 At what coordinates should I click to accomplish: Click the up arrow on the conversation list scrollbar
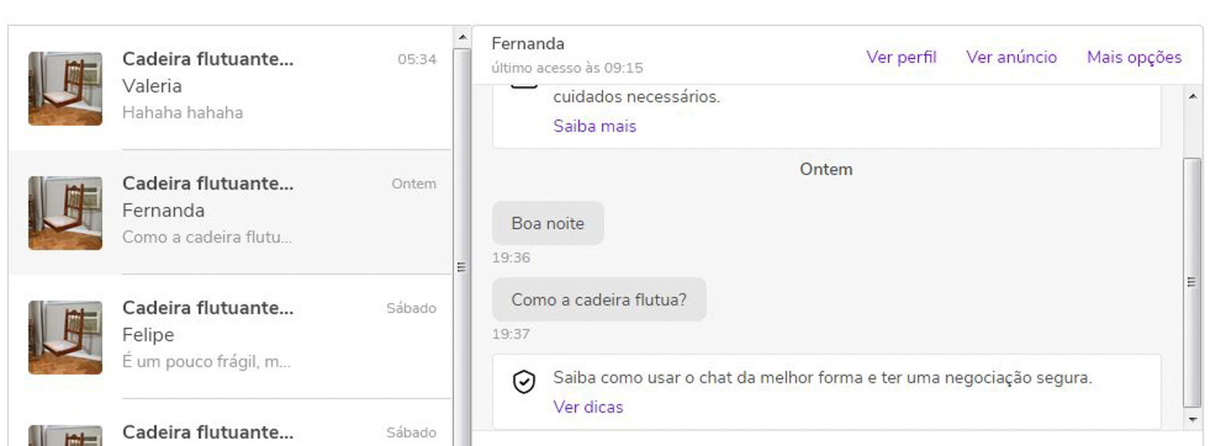coord(462,38)
